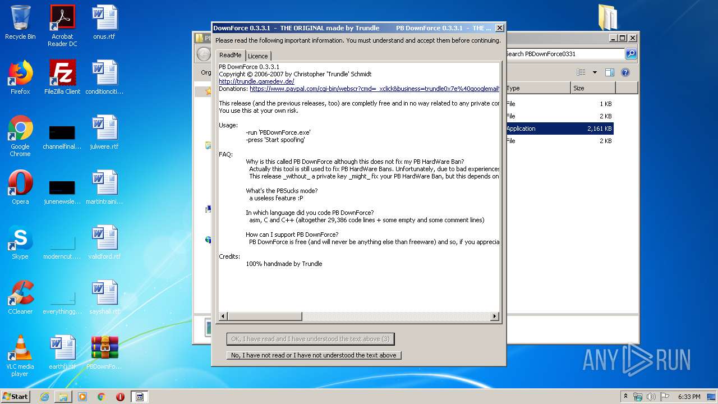Click the Start button
The height and width of the screenshot is (404, 718).
pos(16,397)
